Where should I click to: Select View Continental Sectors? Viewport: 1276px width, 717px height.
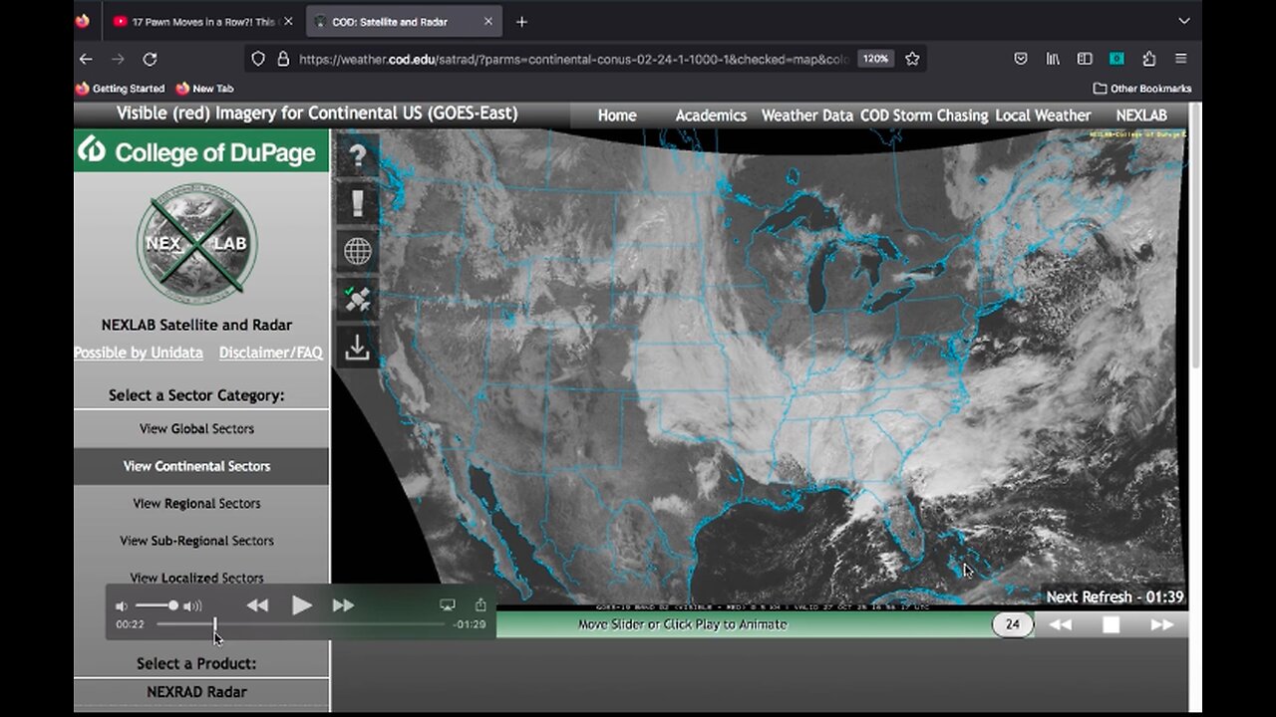pos(201,466)
